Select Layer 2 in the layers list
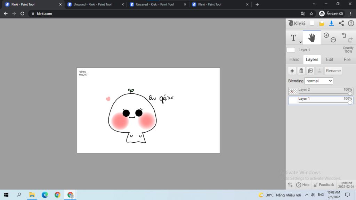 tap(321, 91)
